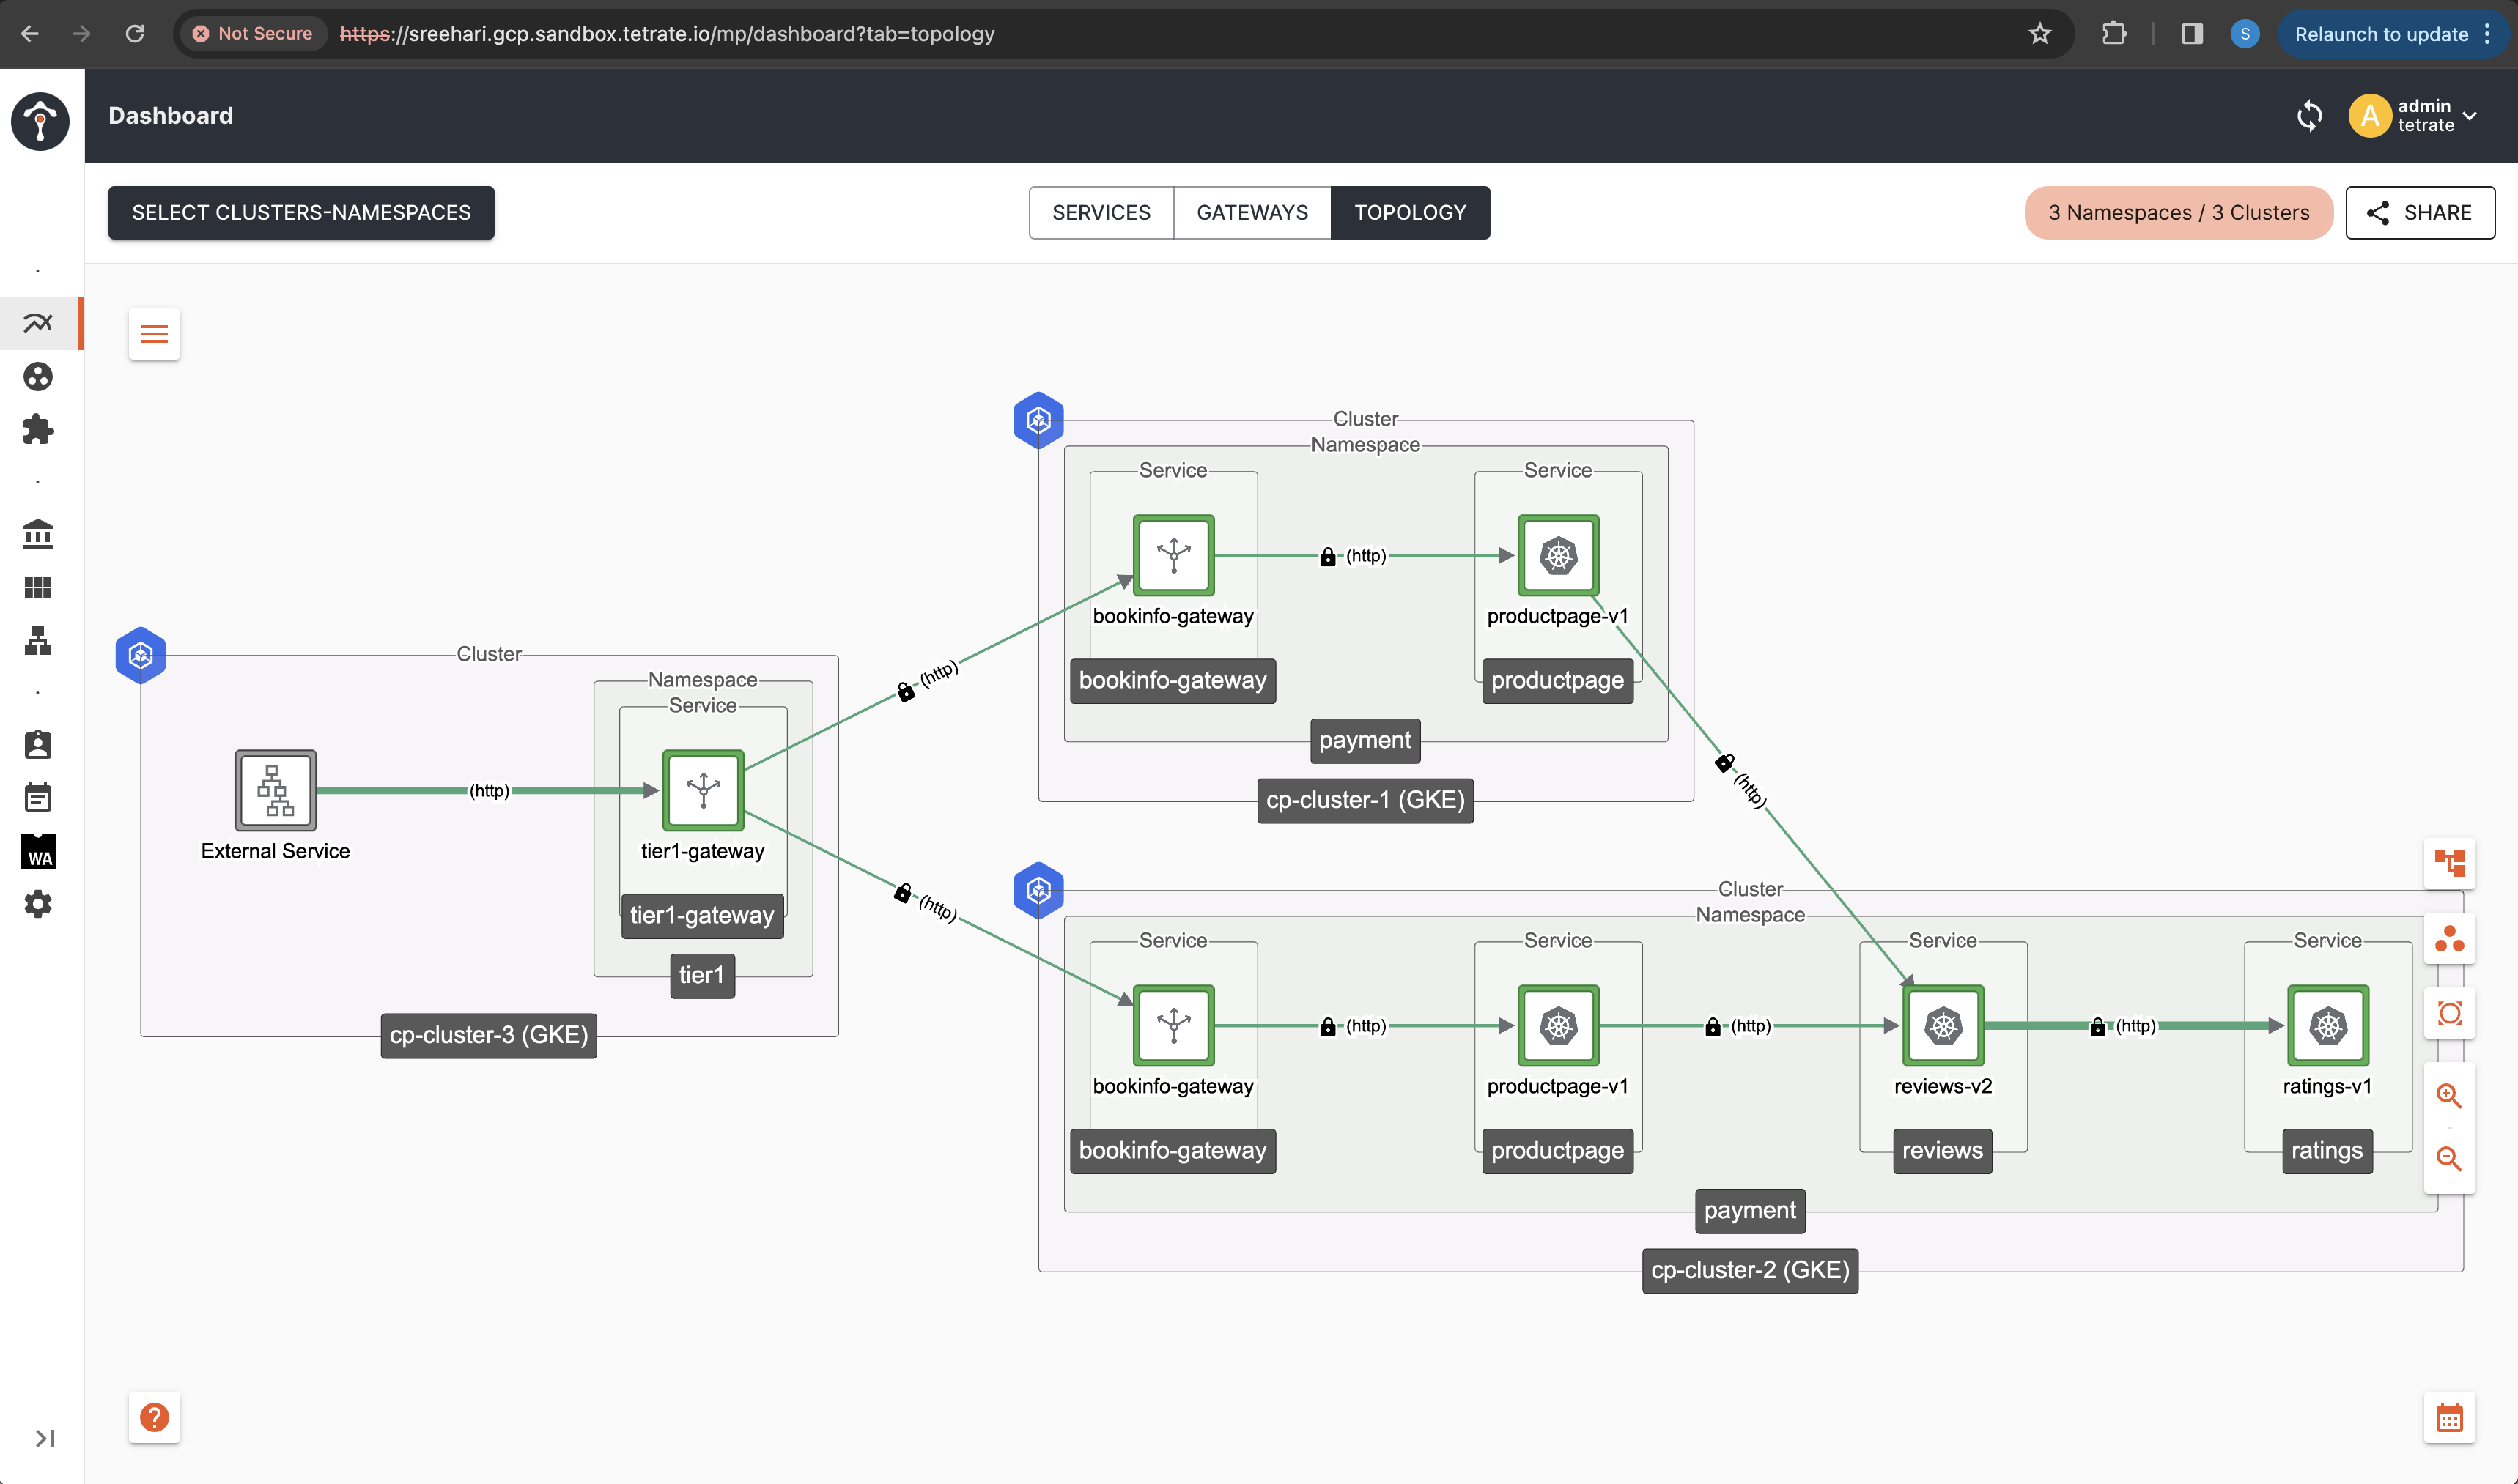Click the 3 Namespaces / 3 Clusters badge

point(2178,213)
